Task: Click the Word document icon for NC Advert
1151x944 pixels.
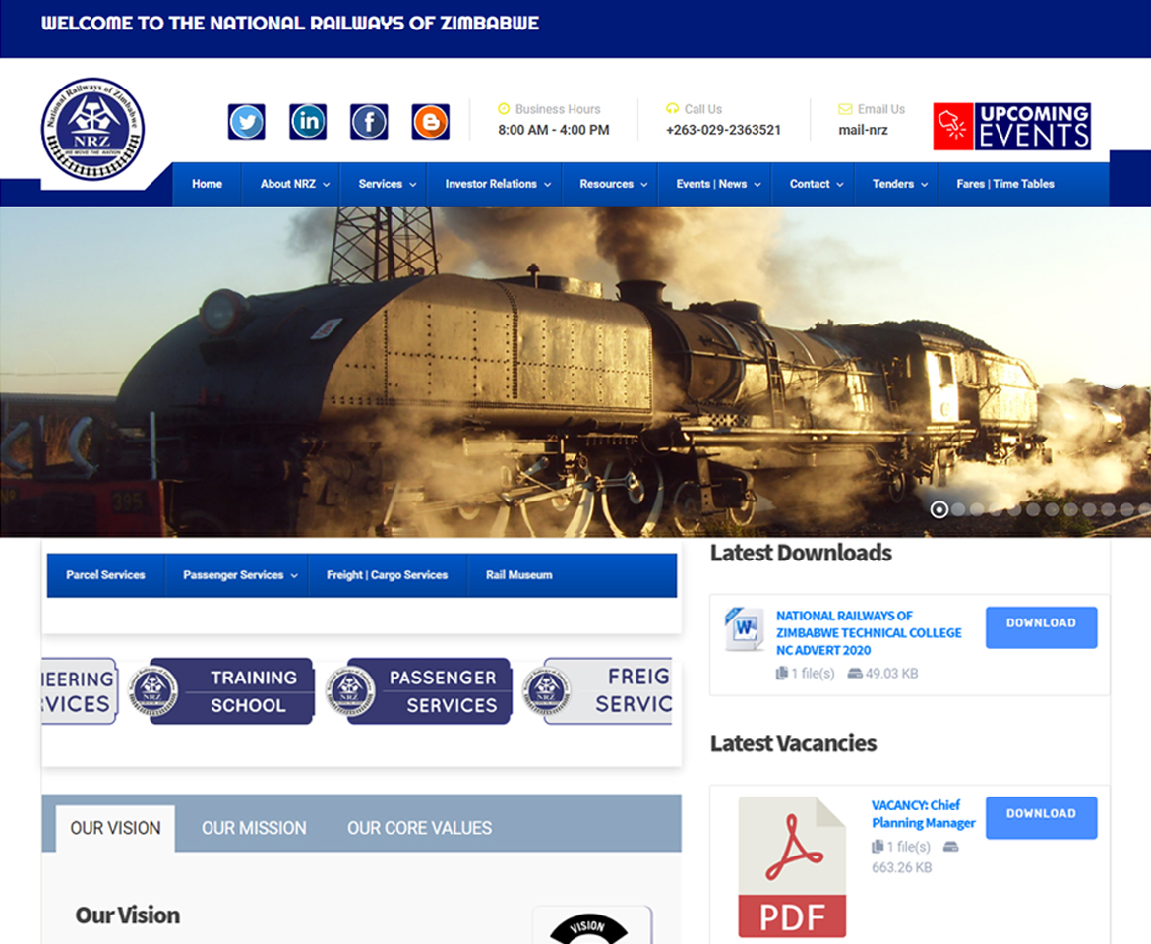Action: click(745, 629)
